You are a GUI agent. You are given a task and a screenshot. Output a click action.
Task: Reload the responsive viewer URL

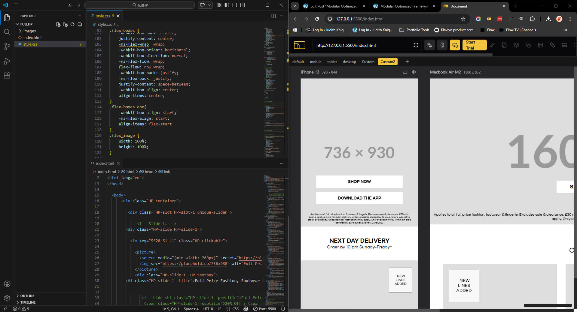pyautogui.click(x=416, y=45)
